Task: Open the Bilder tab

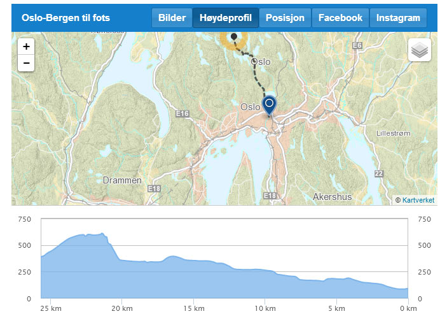Action: click(x=172, y=18)
